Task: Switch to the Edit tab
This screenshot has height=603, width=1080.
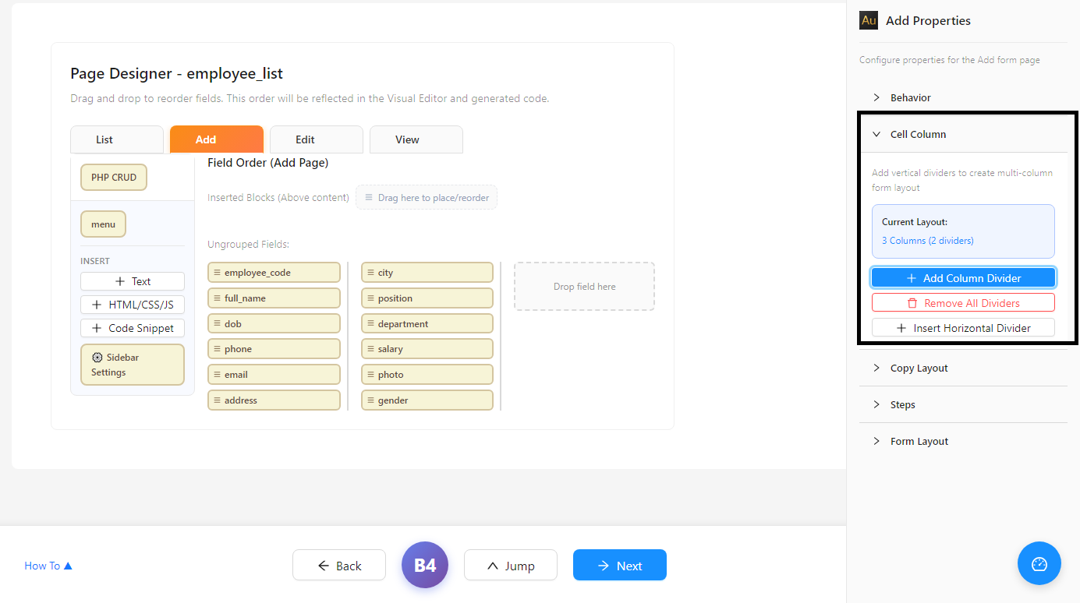Action: click(x=317, y=139)
